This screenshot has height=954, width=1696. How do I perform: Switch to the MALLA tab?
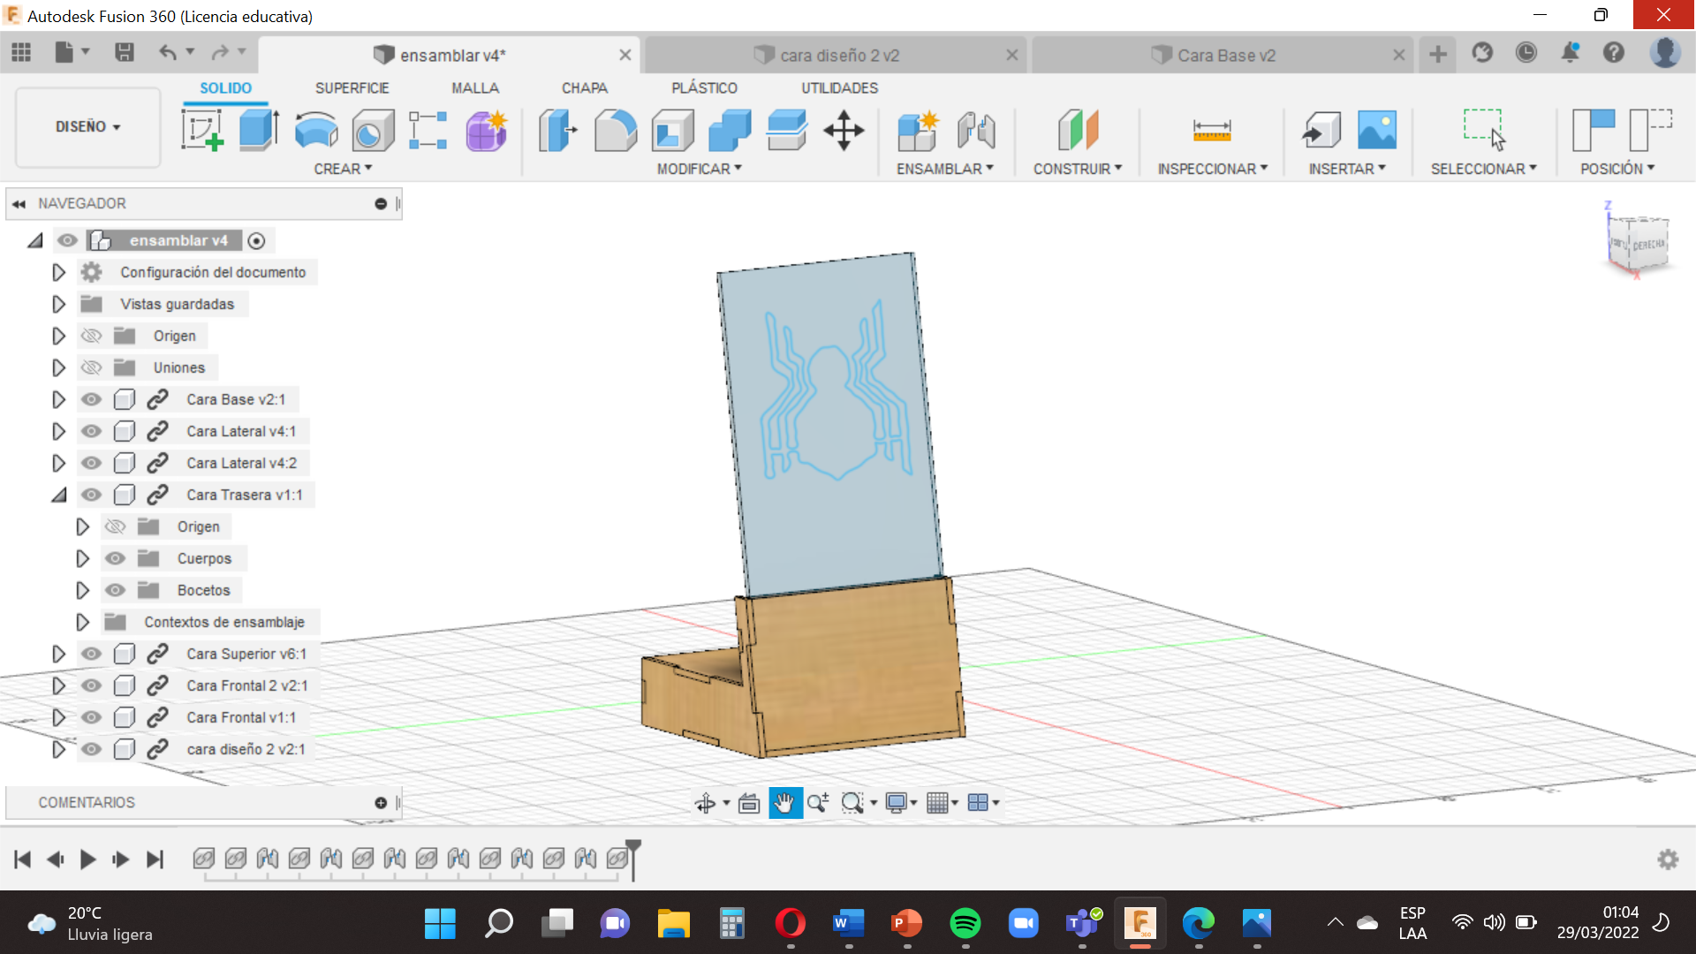coord(474,88)
